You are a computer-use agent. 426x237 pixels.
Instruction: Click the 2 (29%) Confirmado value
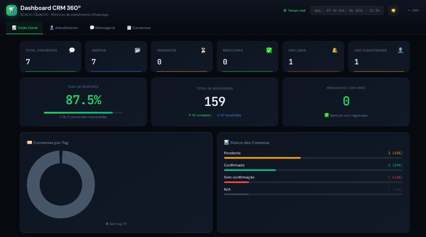[395, 165]
